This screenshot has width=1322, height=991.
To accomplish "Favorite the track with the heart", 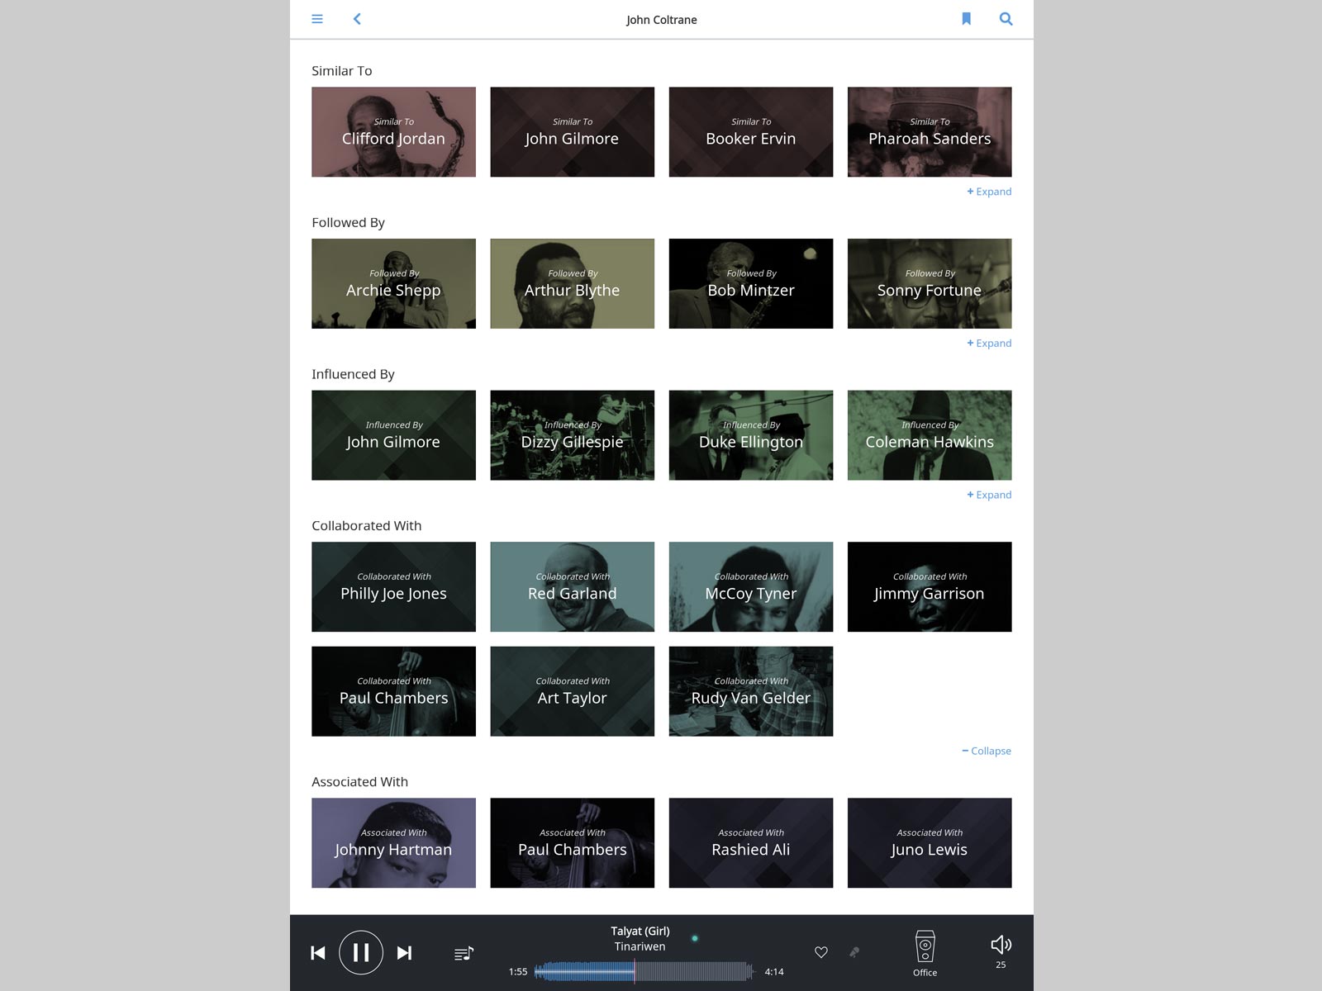I will [x=821, y=952].
